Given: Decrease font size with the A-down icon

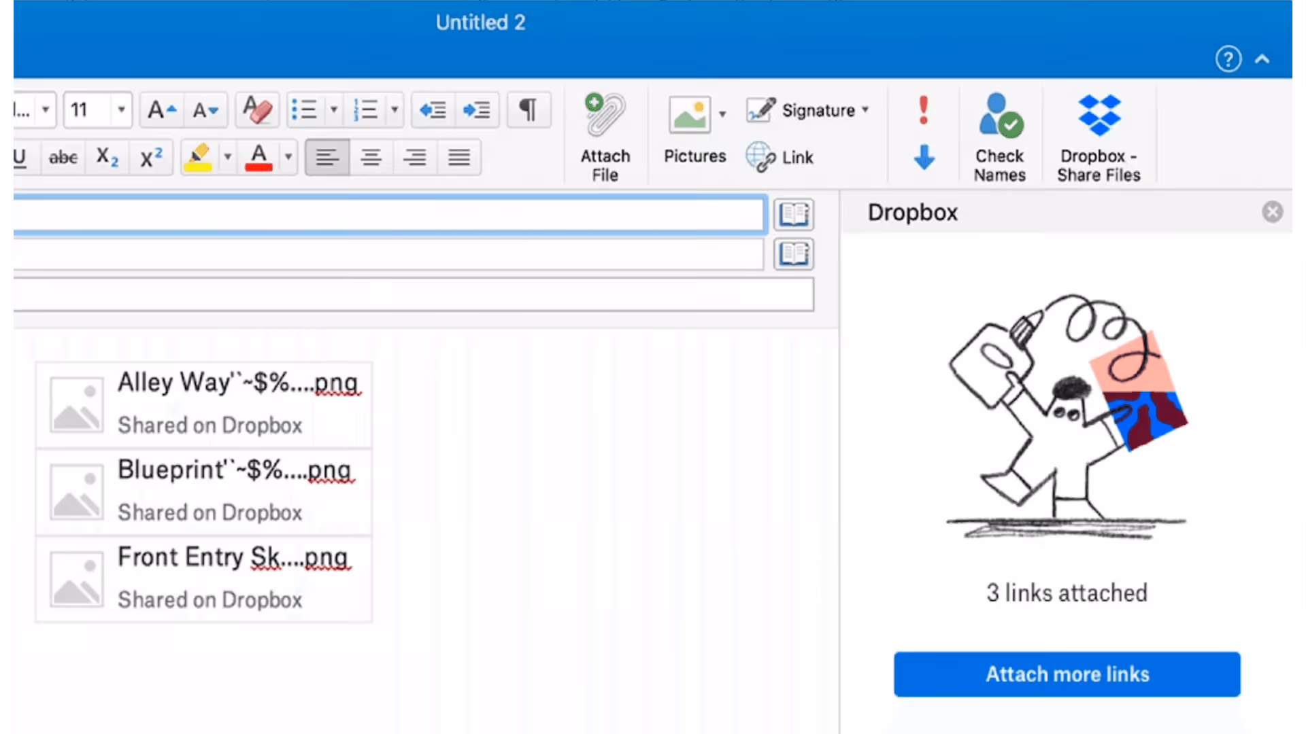Looking at the screenshot, I should click(x=205, y=109).
